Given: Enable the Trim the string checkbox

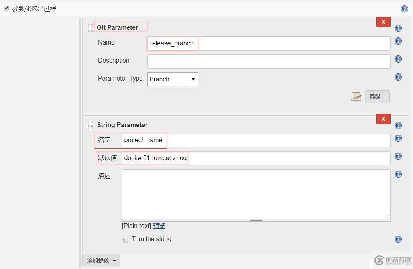Looking at the screenshot, I should tap(126, 240).
